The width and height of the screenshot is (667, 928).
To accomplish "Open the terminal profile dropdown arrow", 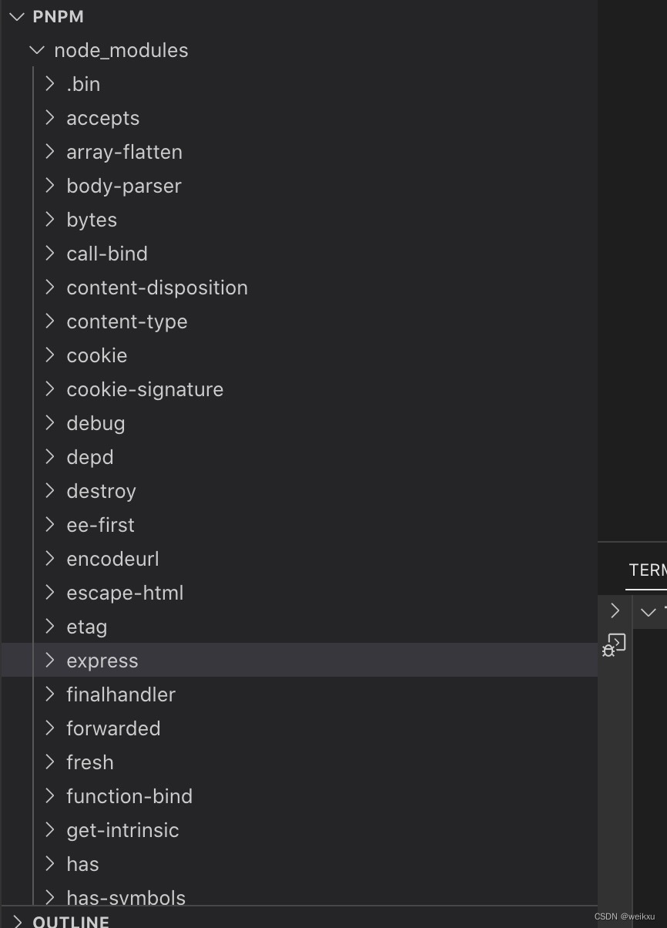I will point(649,611).
